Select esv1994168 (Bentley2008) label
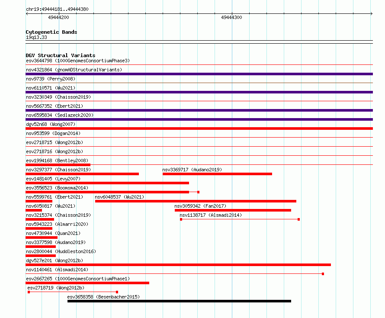385x318 pixels. pyautogui.click(x=57, y=161)
